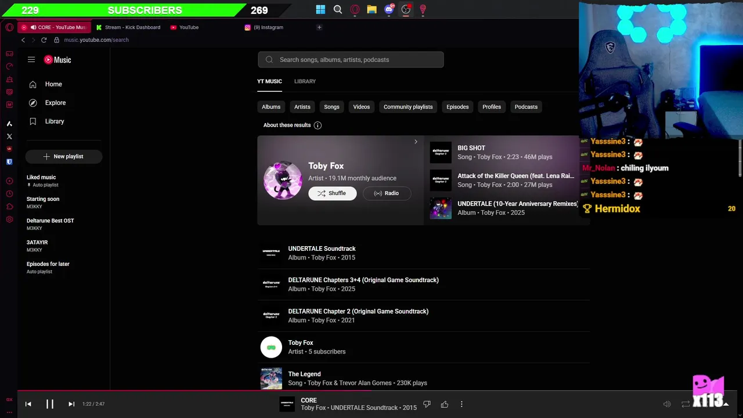Click the music.youtube.com address bar
The image size is (743, 418).
96,40
